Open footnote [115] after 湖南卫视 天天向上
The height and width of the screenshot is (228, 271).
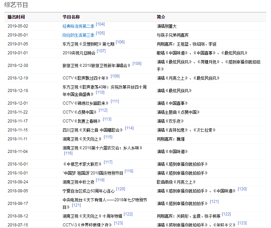click(x=108, y=137)
